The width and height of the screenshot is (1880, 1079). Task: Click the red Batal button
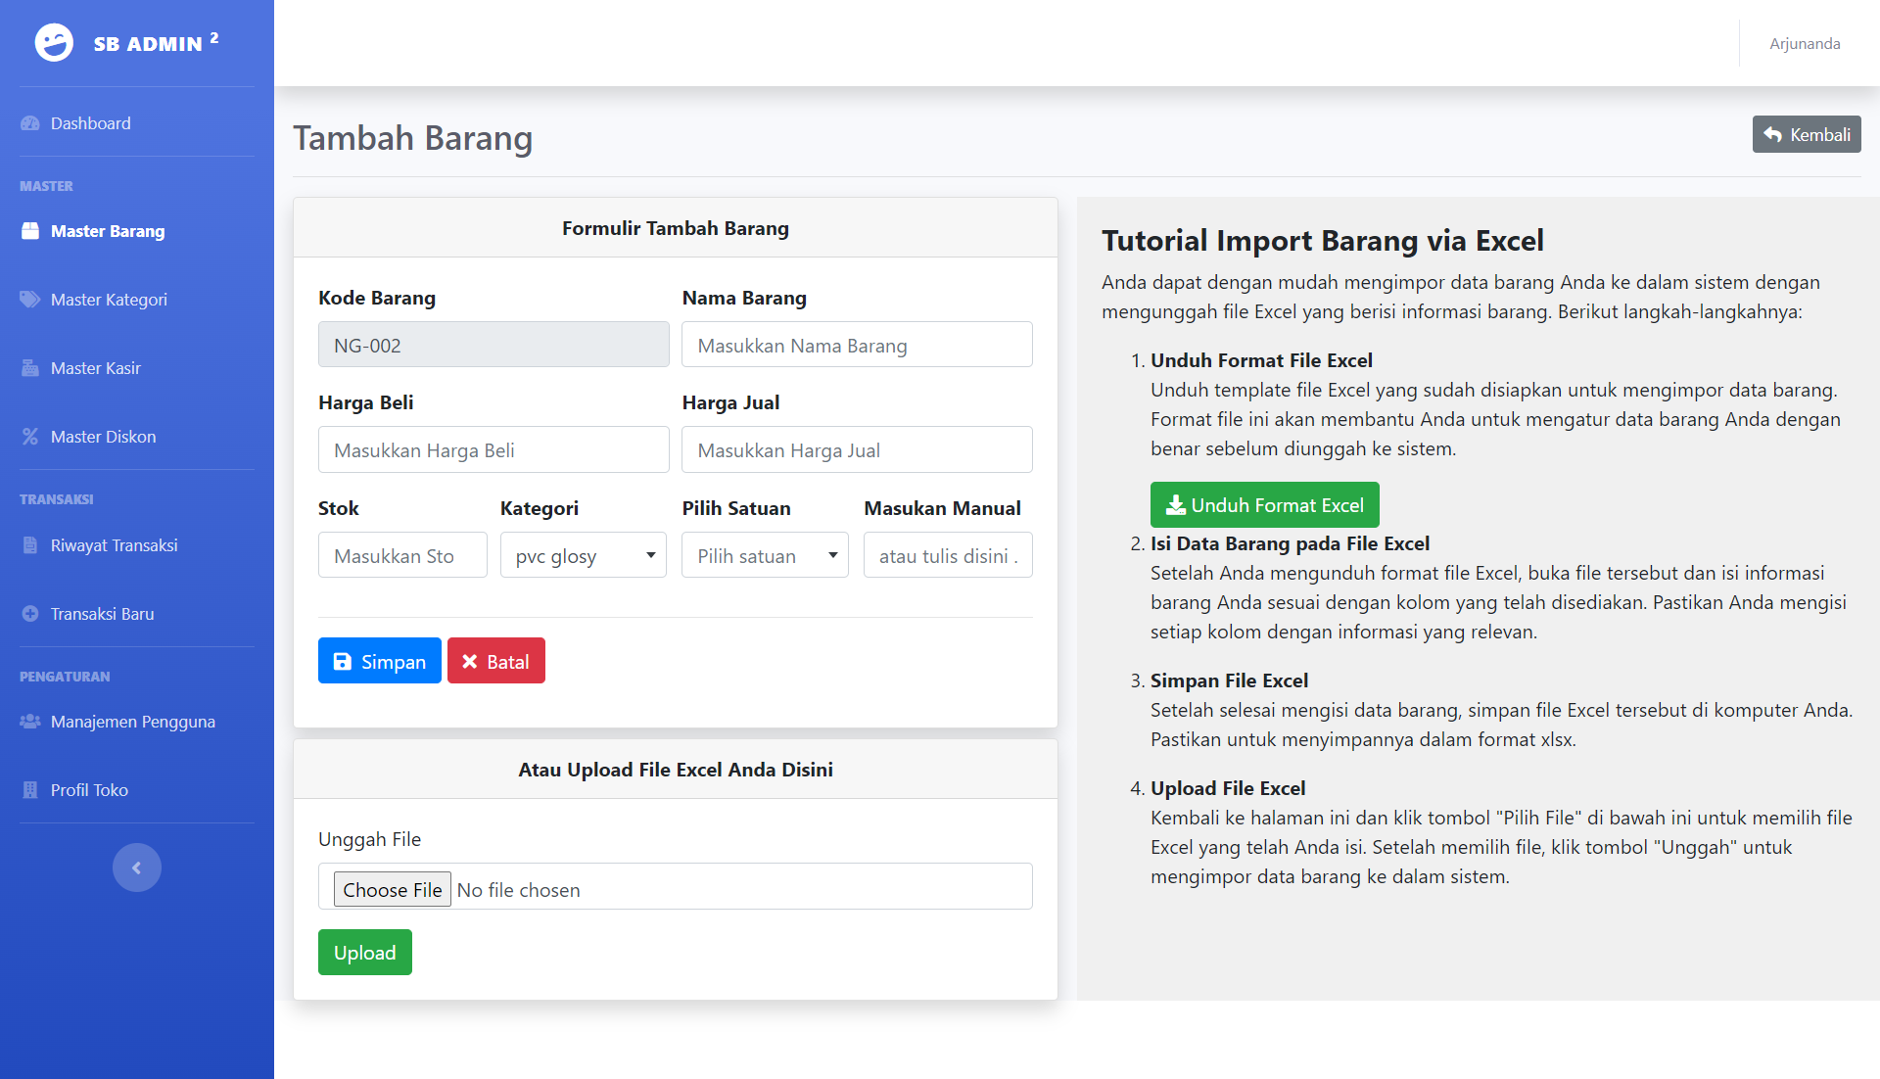[x=495, y=661]
